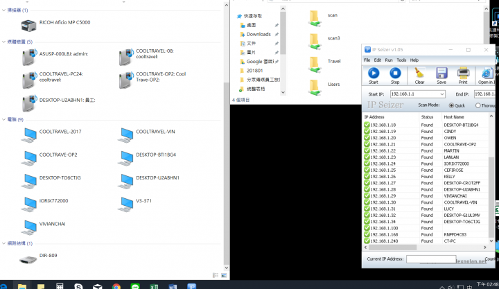The height and width of the screenshot is (289, 499).
Task: Select the COOLTRAVEL-08 media device
Action: coord(146,57)
